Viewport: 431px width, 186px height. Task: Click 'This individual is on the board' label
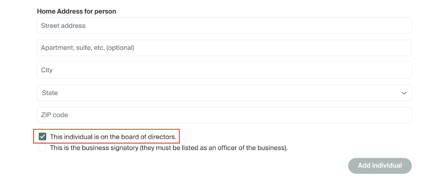(113, 137)
